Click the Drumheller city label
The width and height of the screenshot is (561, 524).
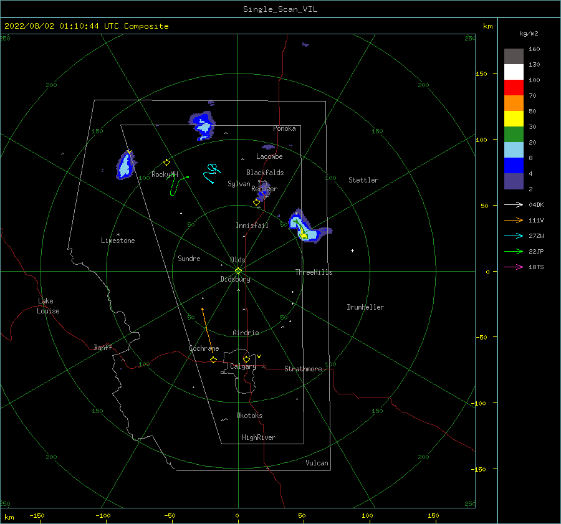[365, 307]
